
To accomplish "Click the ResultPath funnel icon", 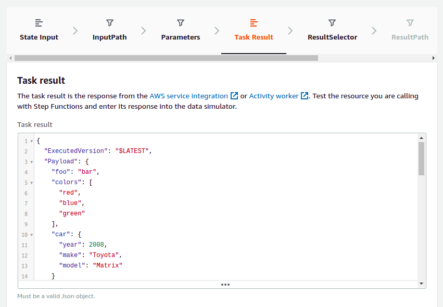I will pos(410,23).
